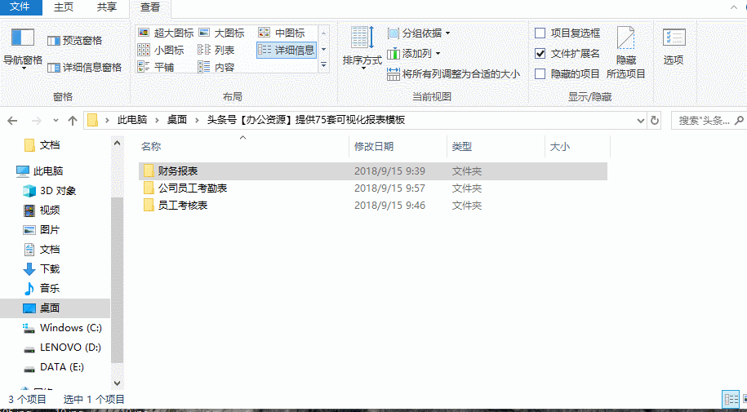Screen dimensions: 747x412
Task: Switch layout to 中图标
Action: click(x=282, y=33)
